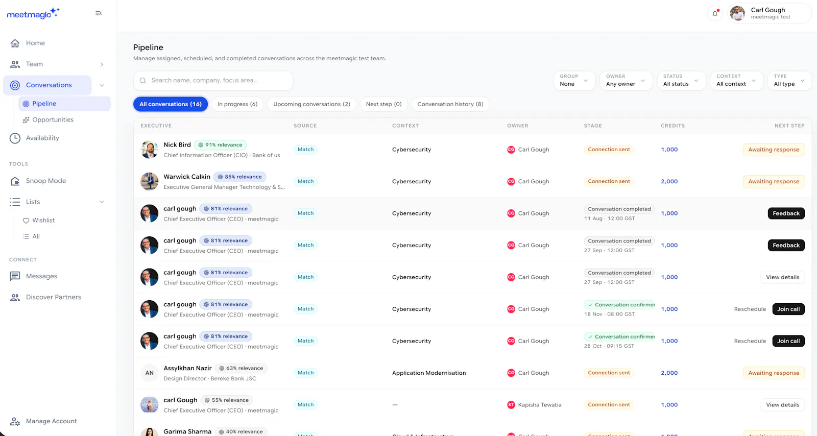Open the Type filter dropdown
The height and width of the screenshot is (436, 817).
coord(789,81)
